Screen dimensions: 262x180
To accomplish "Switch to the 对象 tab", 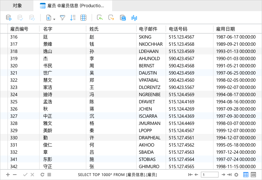I will (x=17, y=5).
